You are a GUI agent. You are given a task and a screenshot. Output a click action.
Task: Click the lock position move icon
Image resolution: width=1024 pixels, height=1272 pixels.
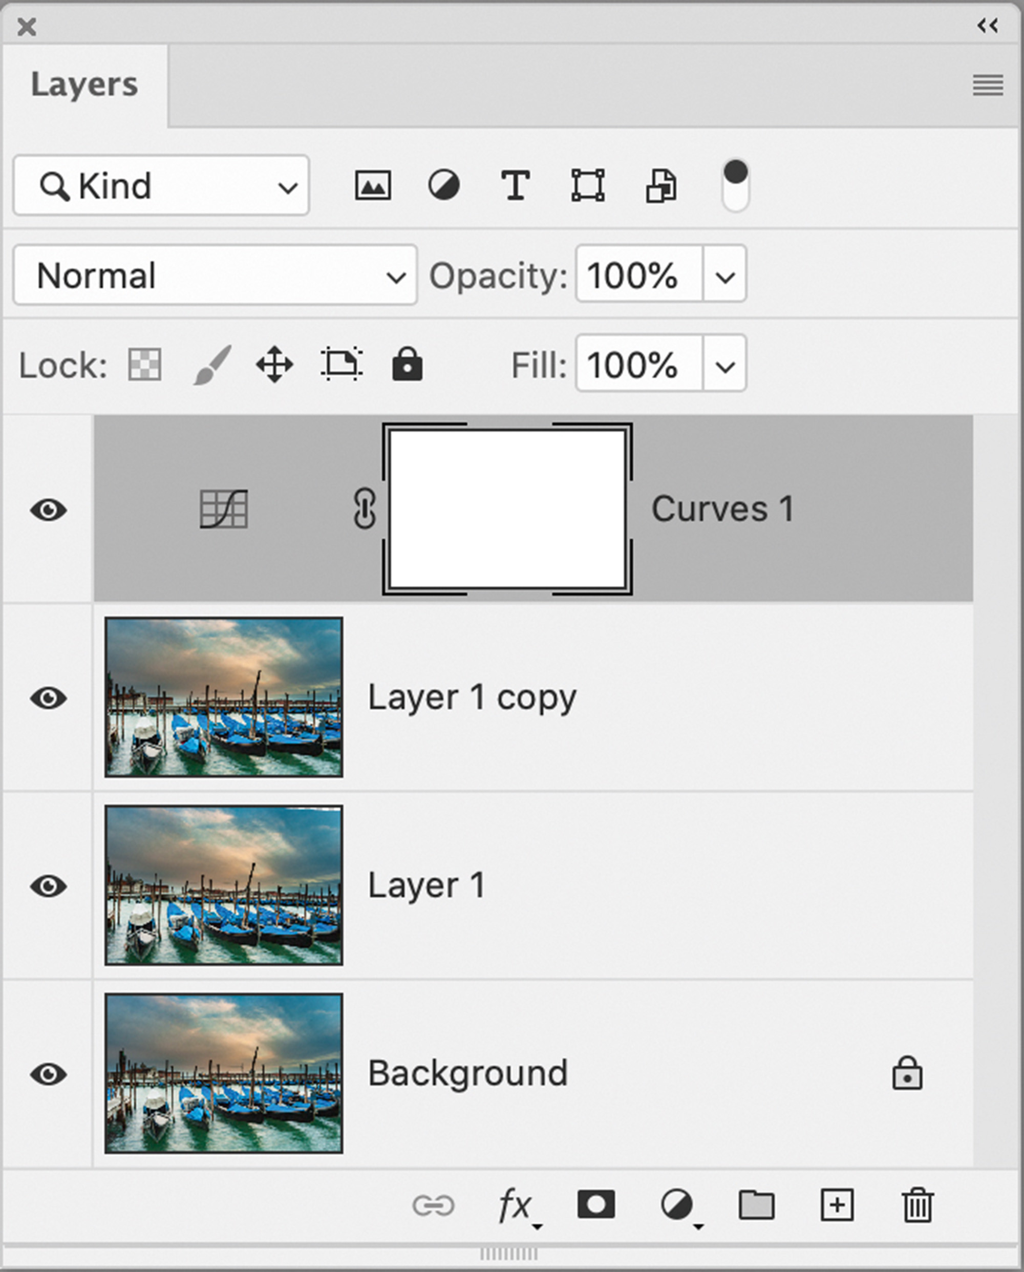coord(274,365)
